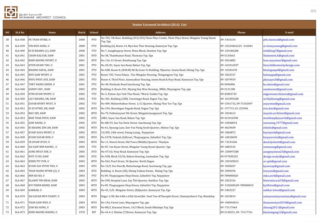Open email link thanzawmyo2010@gmail.com
Image resolution: width=321 pixels, height=223 pixels.
(x=282, y=203)
